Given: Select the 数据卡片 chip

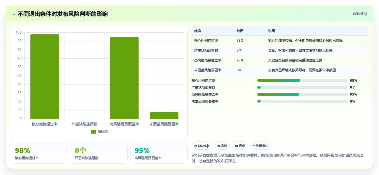Looking at the screenshot, I should pos(260,146).
